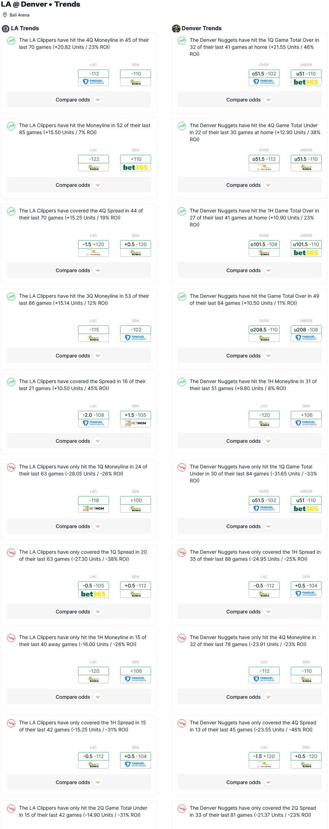329x829 pixels.
Task: Expand Compare odds for Clippers 4Q Moneyline trend
Action: [79, 100]
